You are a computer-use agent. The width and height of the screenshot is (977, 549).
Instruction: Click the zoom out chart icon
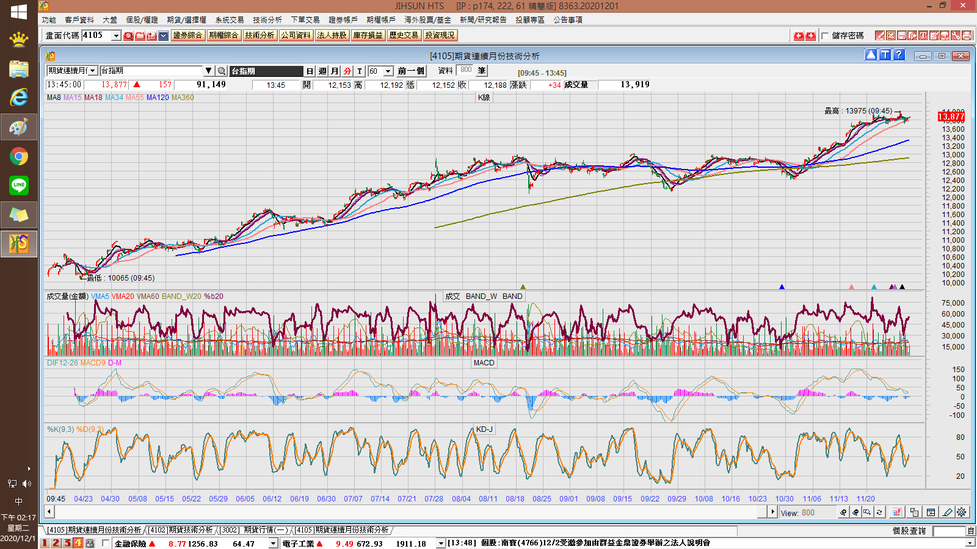click(855, 512)
